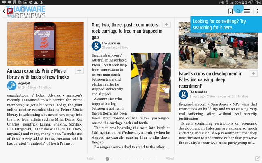Add commuters rock carriage article with plus
The image size is (262, 163).
[167, 25]
